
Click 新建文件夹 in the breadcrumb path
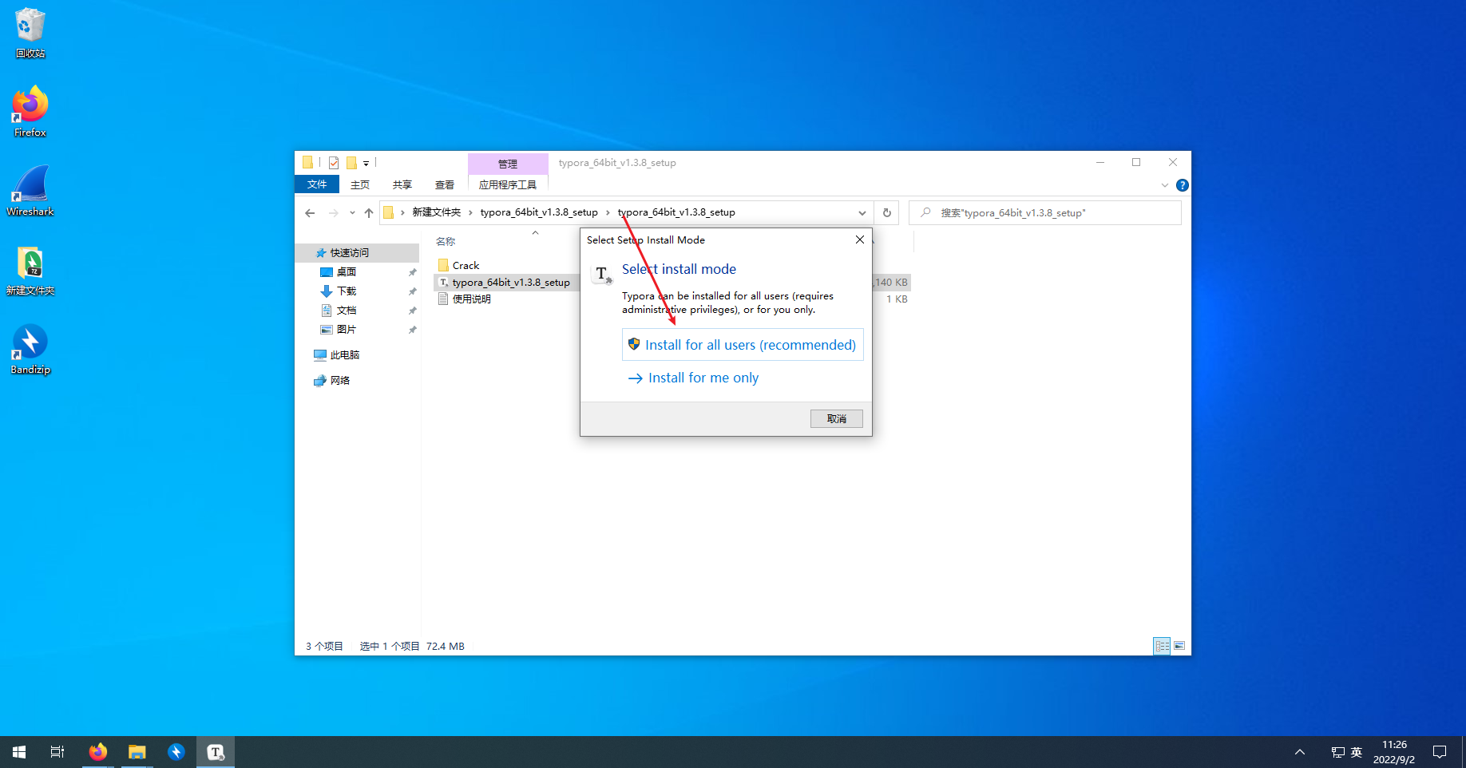[436, 212]
